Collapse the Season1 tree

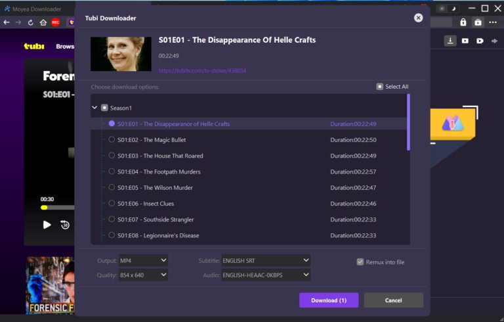click(x=94, y=108)
